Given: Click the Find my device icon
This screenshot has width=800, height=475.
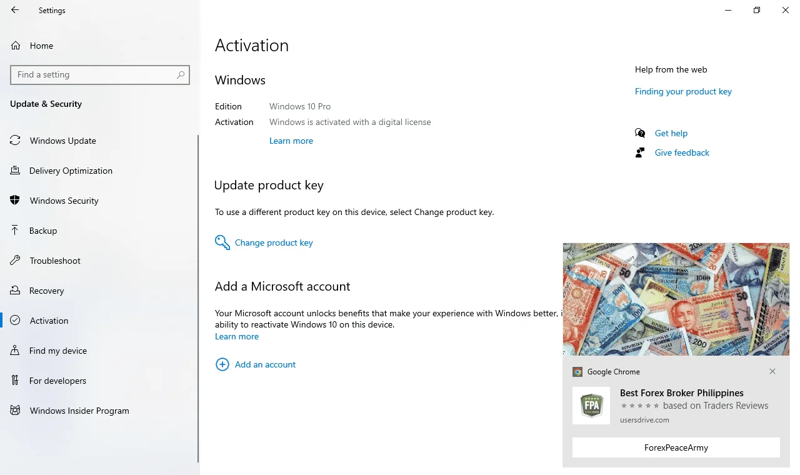Looking at the screenshot, I should pos(15,351).
